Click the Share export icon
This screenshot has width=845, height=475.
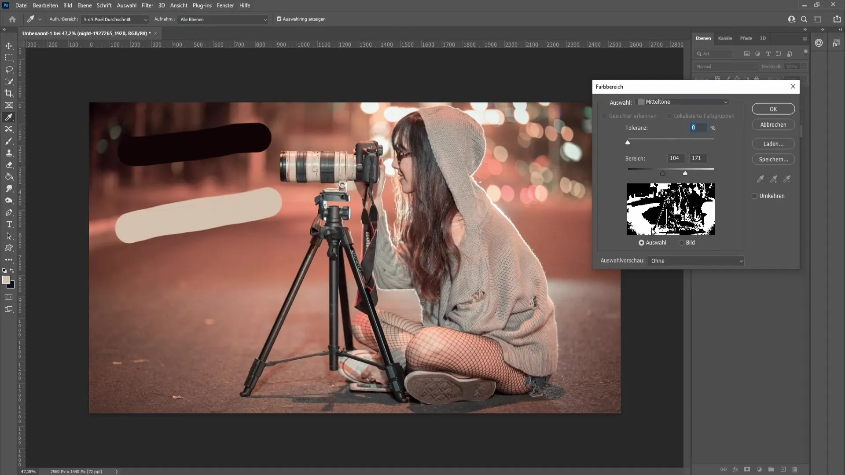tap(837, 19)
